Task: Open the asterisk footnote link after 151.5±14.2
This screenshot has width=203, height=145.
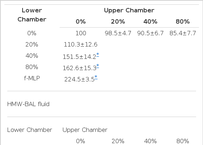Action: (x=97, y=55)
